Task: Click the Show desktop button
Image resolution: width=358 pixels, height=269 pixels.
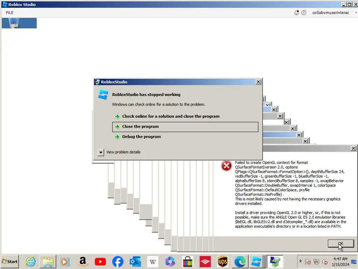Action: click(354, 261)
